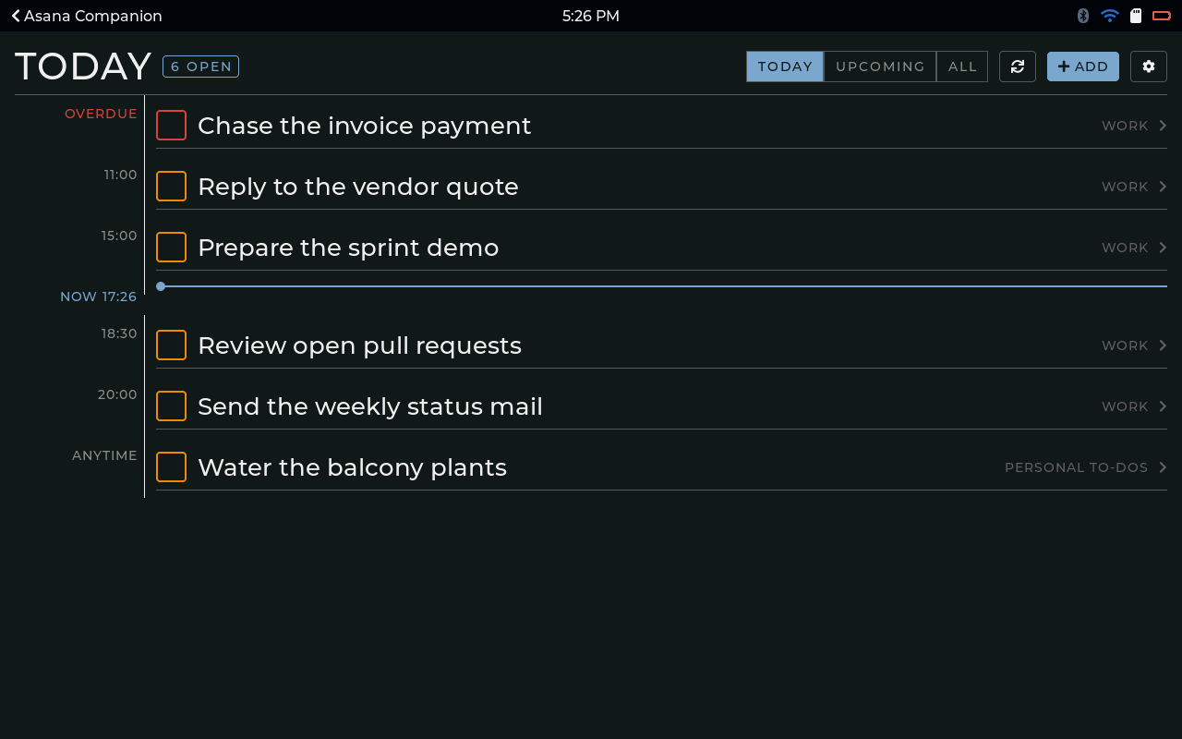
Task: Open Water the balcony plants chevron
Action: click(x=1163, y=467)
